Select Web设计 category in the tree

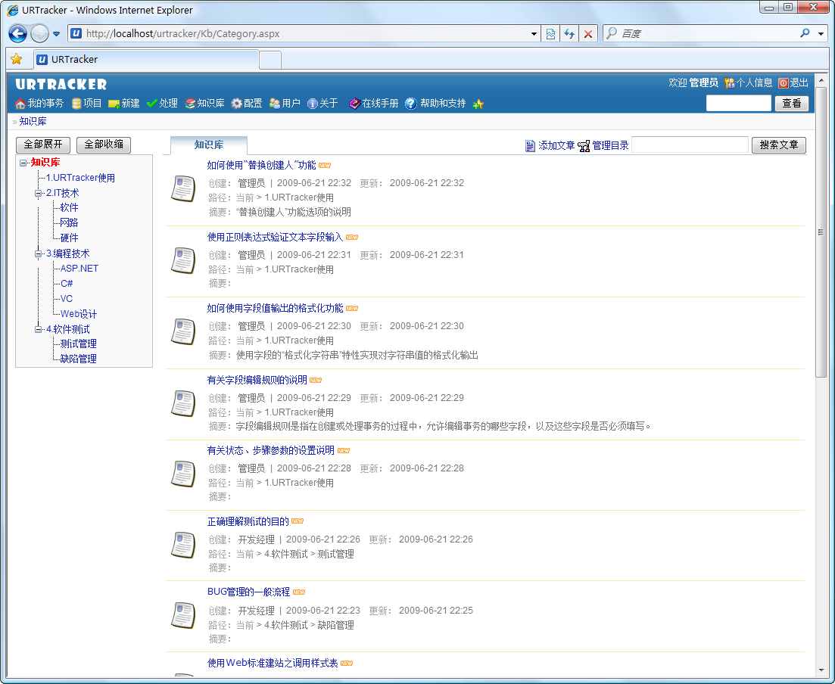point(79,314)
